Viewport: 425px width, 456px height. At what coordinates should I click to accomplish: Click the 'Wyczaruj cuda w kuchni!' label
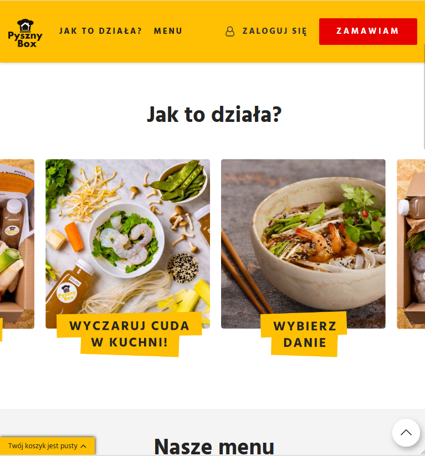point(130,334)
